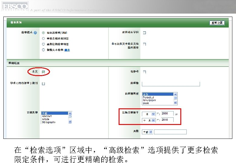Click document type list scroll-down arrow

tap(70, 122)
